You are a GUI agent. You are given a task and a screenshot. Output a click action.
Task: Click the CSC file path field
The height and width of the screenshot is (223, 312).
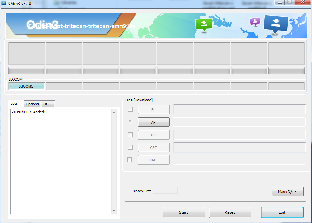click(x=240, y=147)
